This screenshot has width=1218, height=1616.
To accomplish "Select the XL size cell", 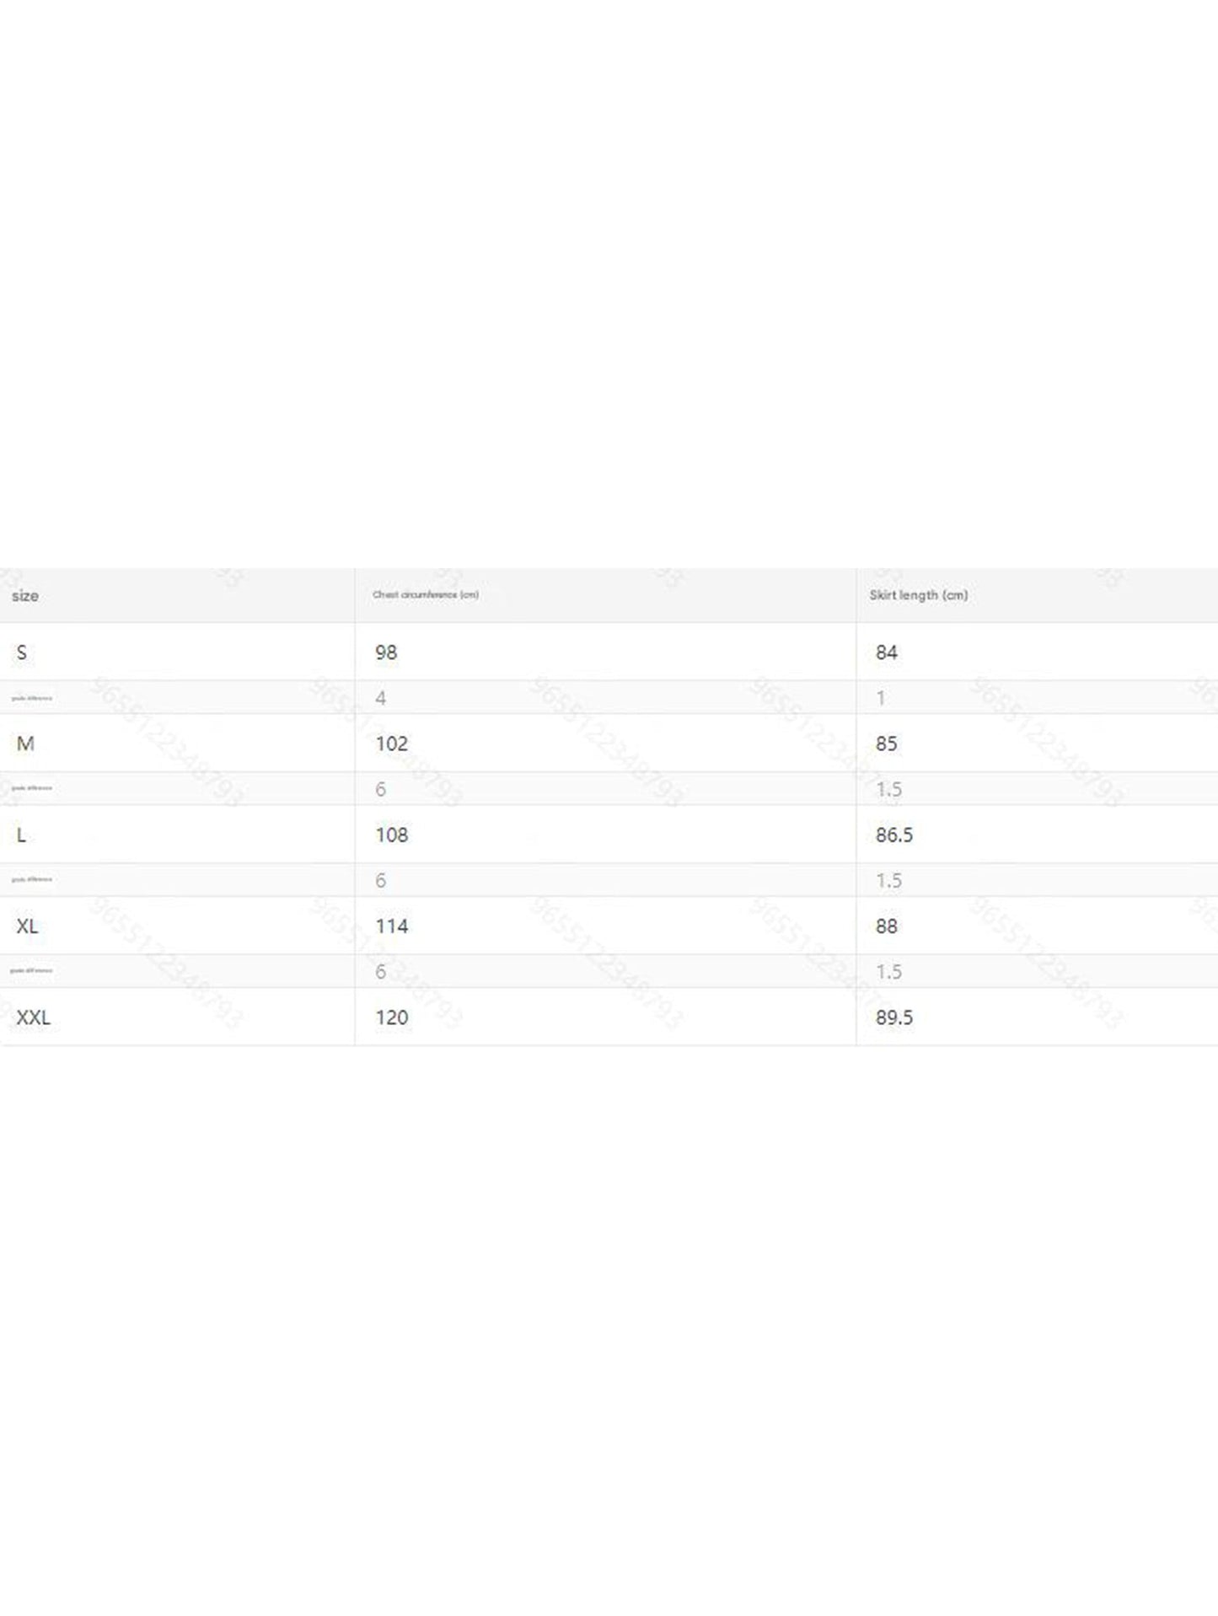I will click(x=27, y=926).
